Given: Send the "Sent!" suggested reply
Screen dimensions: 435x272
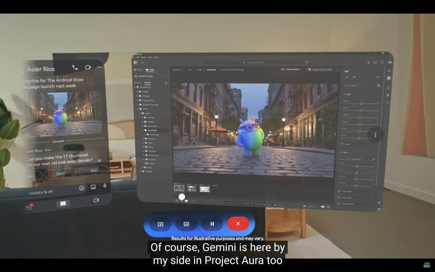Looking at the screenshot, I should click(x=60, y=174).
